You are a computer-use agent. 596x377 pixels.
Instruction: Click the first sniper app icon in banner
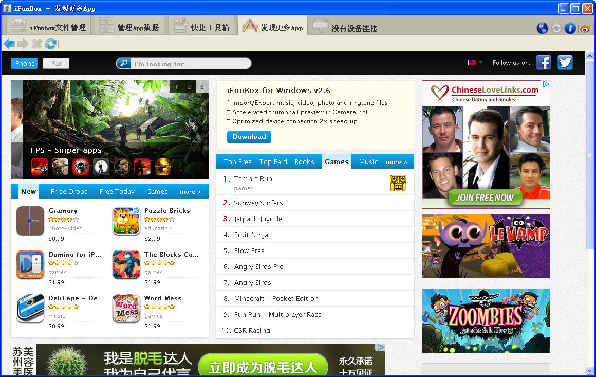(x=40, y=167)
